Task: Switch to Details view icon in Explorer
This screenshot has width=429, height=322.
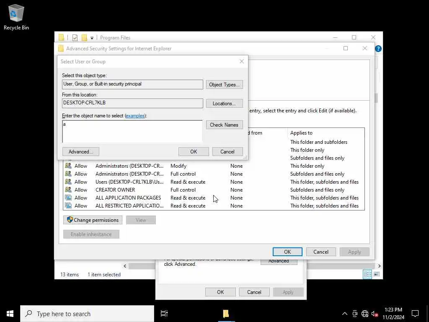Action: tap(367, 274)
